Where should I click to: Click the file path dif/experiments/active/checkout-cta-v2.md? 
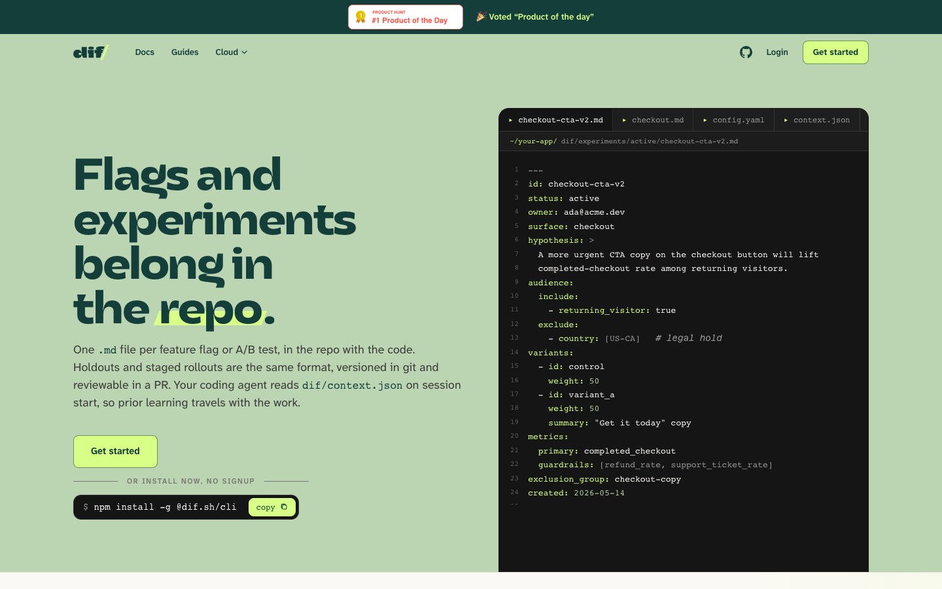coord(649,141)
